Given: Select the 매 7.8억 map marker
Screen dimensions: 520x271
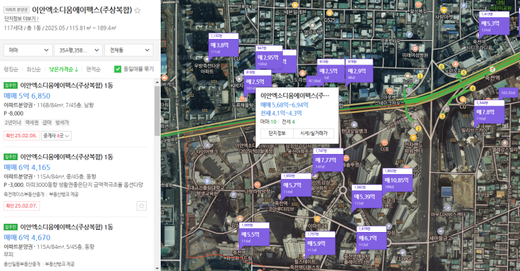Looking at the screenshot, I should tap(489, 112).
